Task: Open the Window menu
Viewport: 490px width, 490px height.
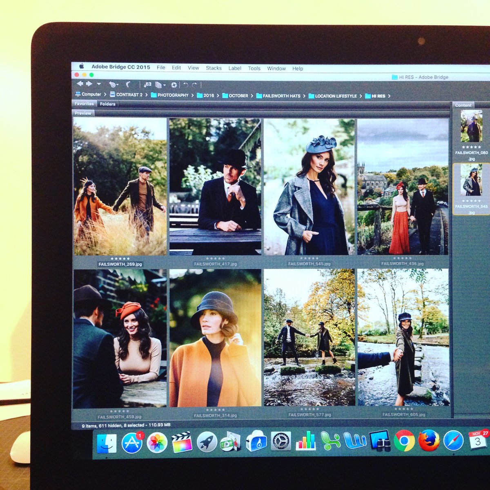Action: click(x=276, y=68)
